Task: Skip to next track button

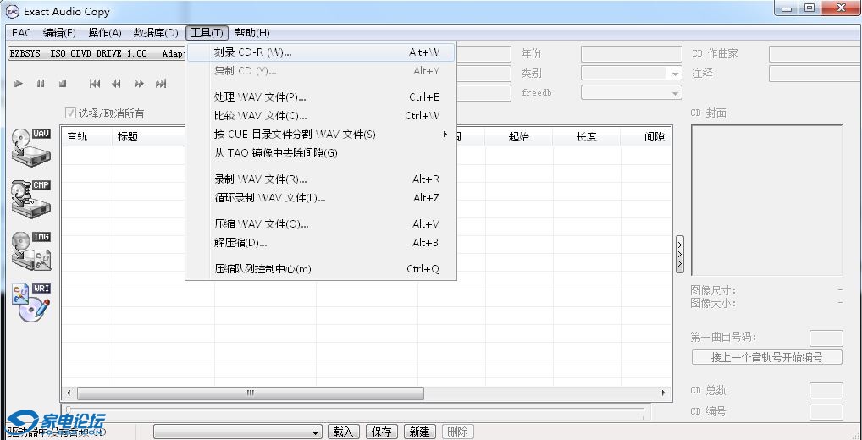Action: pos(161,84)
